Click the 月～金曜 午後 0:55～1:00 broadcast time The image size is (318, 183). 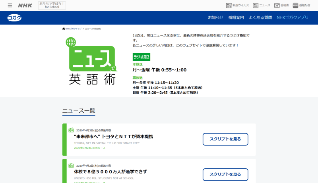[159, 70]
